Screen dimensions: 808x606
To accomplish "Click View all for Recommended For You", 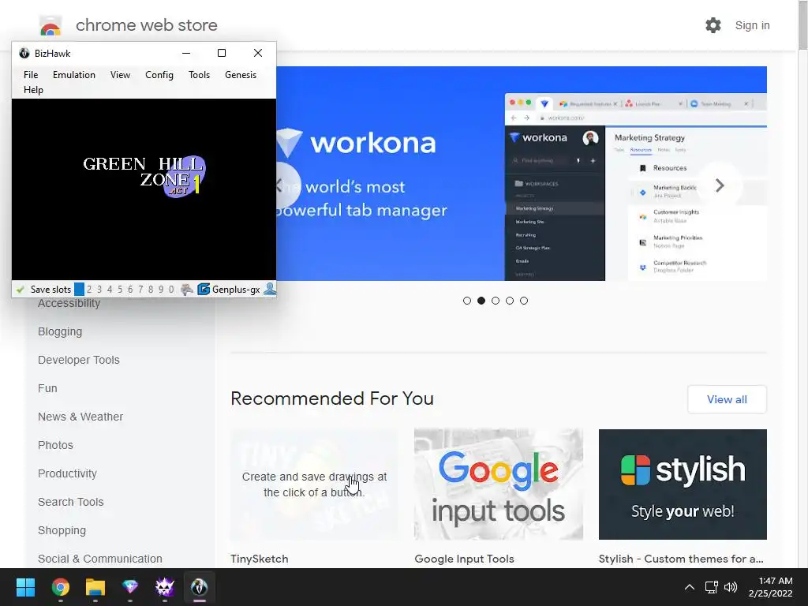I will 727,399.
